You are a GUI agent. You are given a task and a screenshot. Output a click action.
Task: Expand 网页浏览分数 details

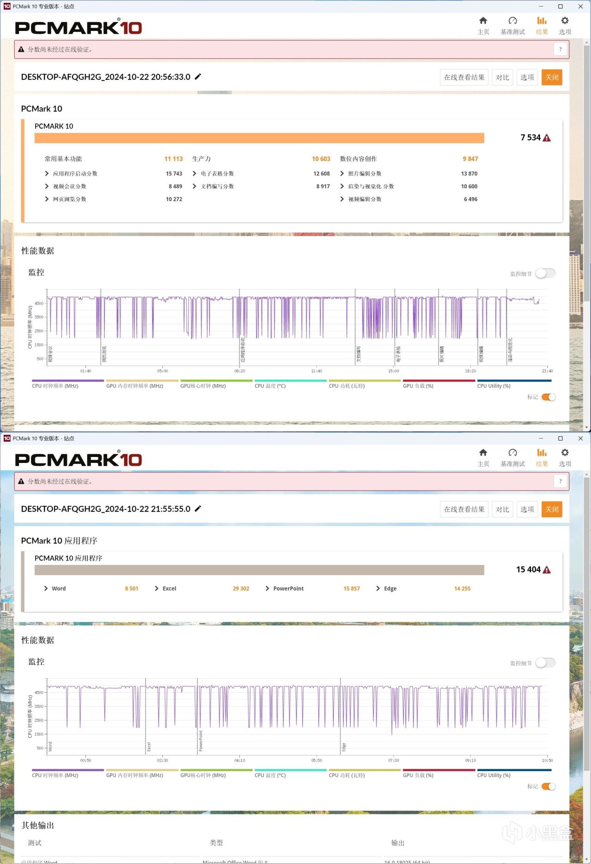click(x=47, y=199)
